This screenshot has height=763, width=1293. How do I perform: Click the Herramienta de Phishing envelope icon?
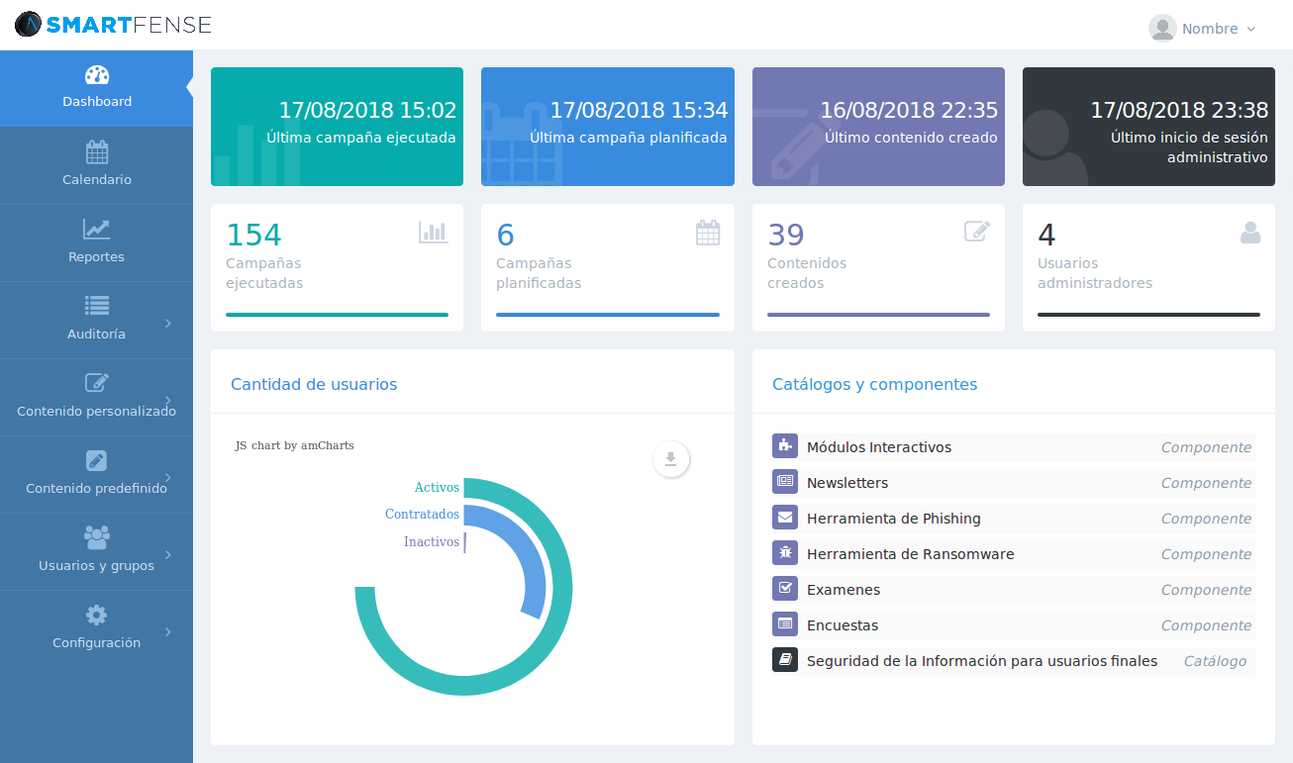[x=785, y=518]
